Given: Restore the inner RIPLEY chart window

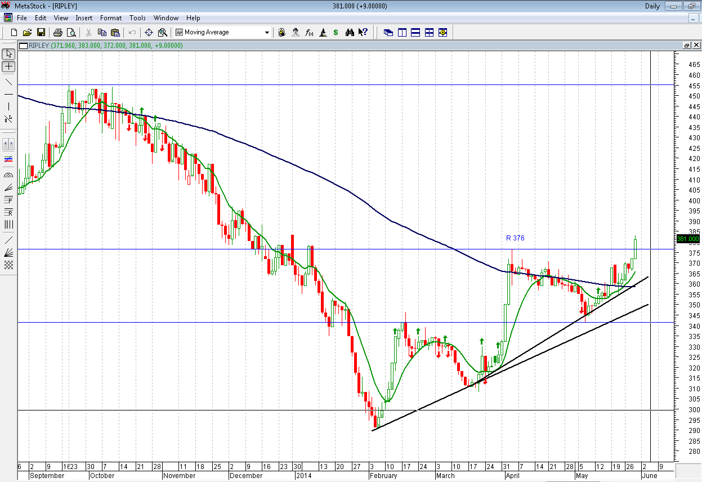Looking at the screenshot, I should click(x=687, y=46).
